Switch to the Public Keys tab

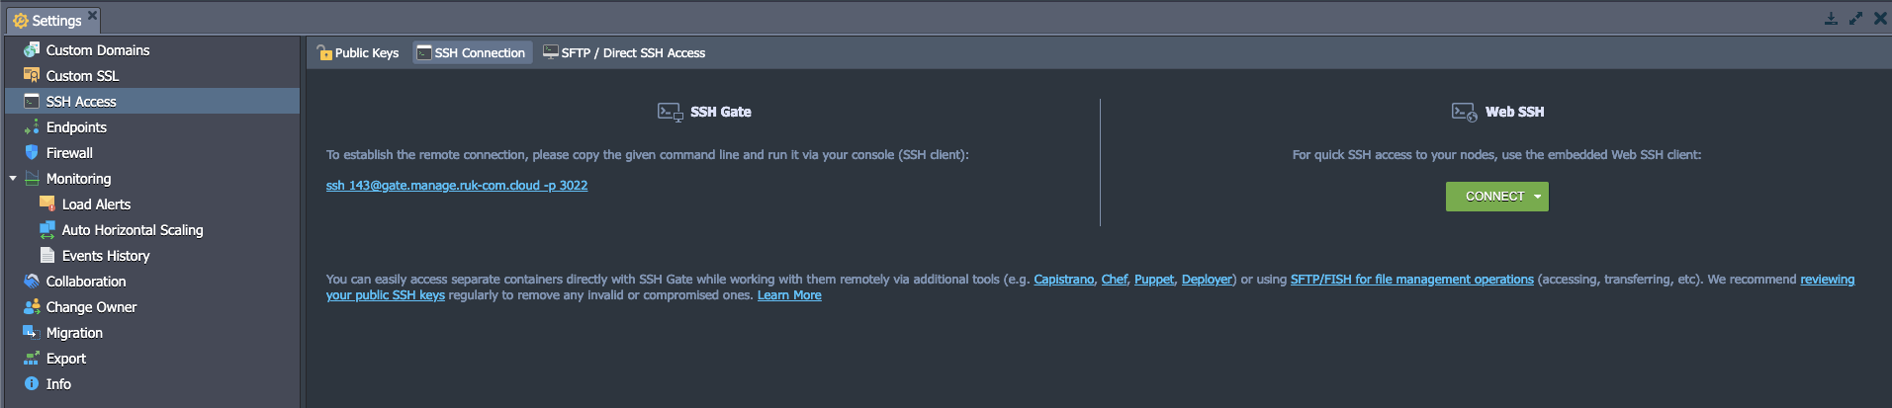[x=358, y=52]
